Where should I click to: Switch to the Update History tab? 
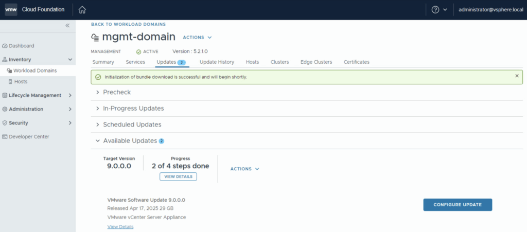click(x=217, y=62)
